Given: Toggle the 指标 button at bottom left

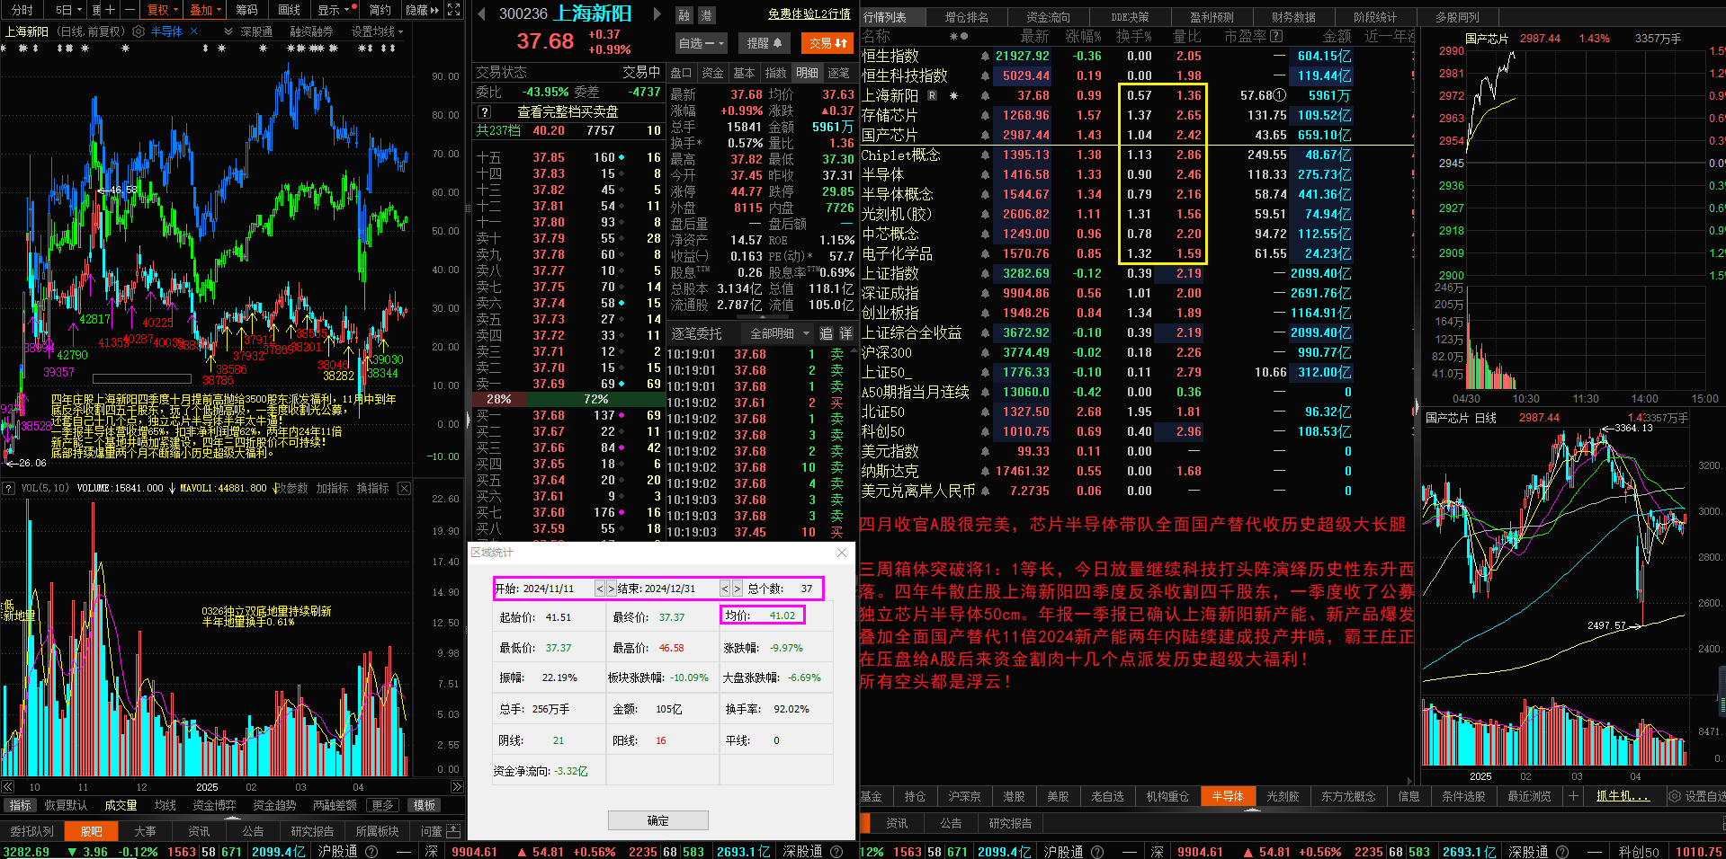Looking at the screenshot, I should (x=20, y=805).
